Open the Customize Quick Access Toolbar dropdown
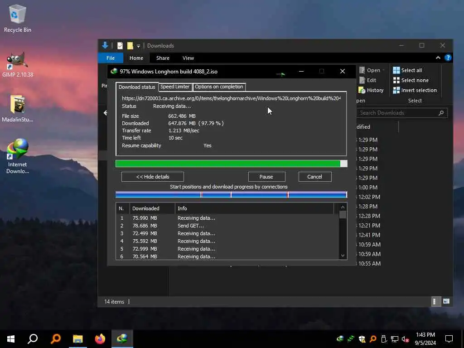This screenshot has height=348, width=464. [138, 46]
